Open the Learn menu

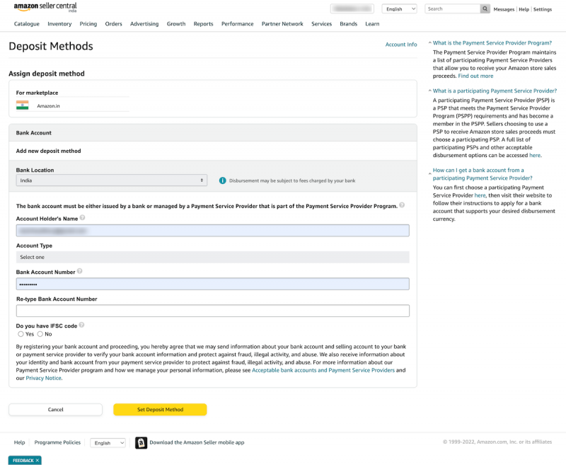tap(372, 24)
